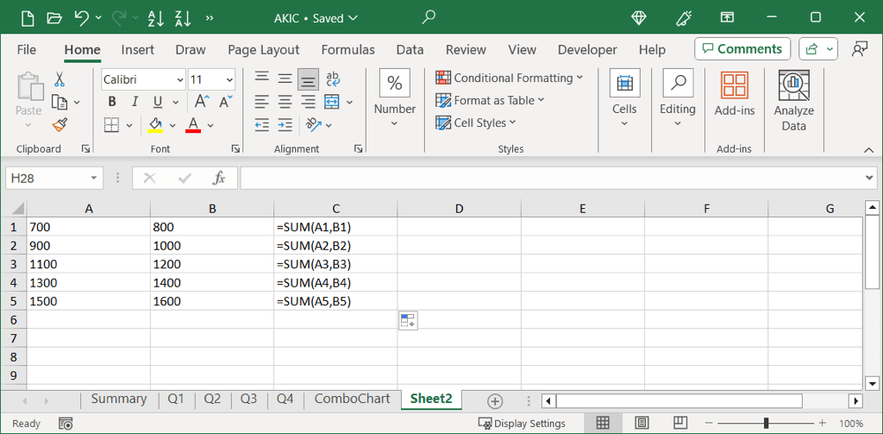Click the Increase Indent icon

point(285,124)
